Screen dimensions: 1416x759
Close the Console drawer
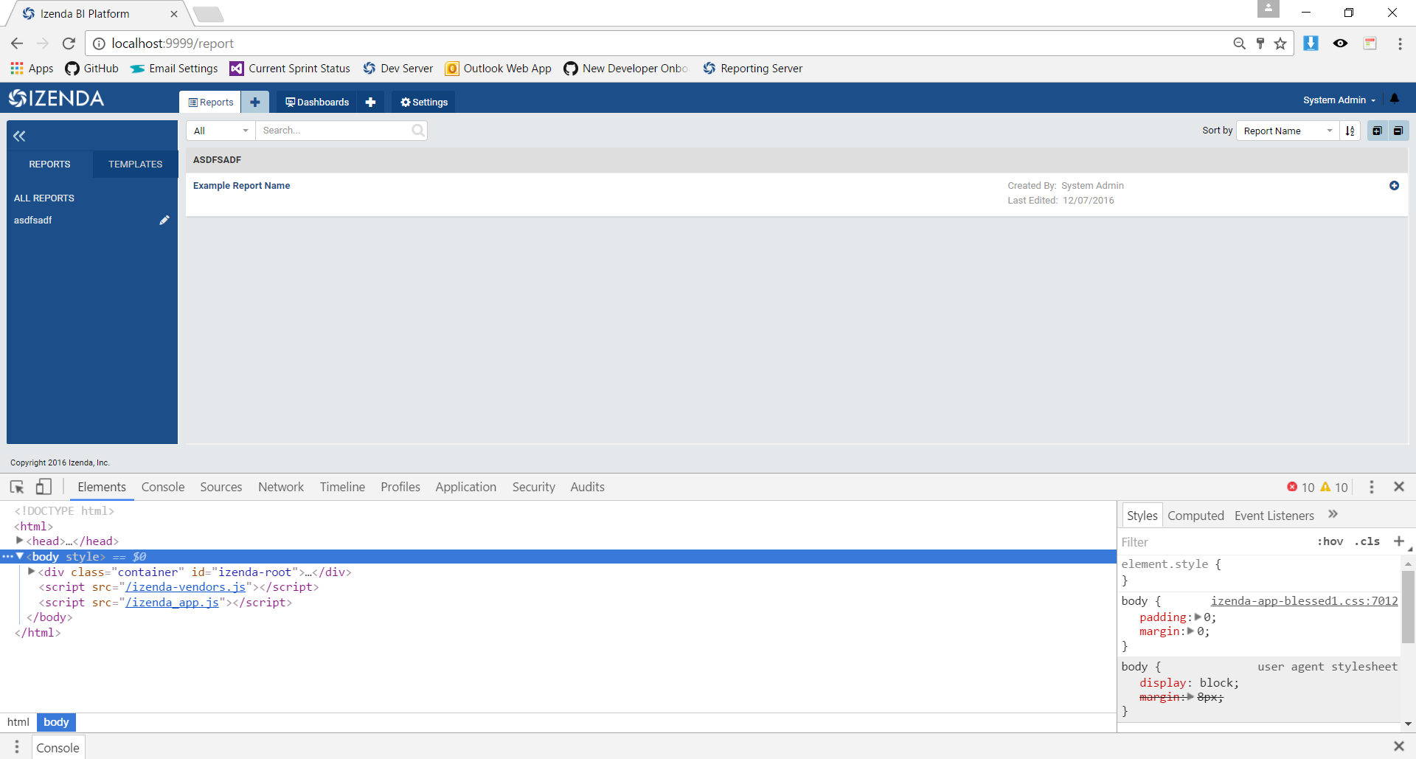(1399, 746)
